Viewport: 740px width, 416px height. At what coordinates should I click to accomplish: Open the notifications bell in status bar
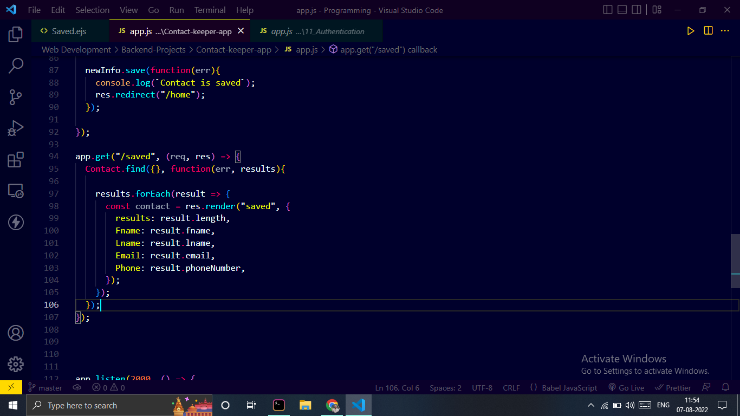tap(726, 388)
